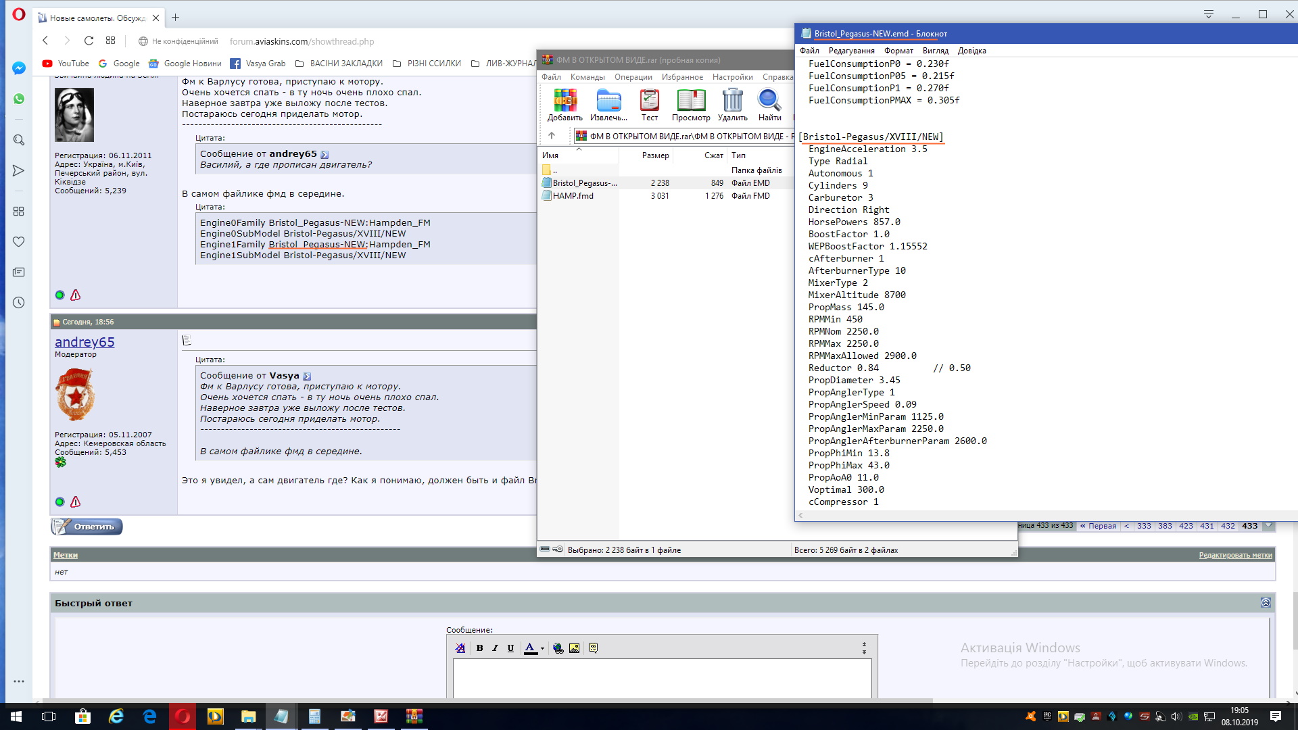Toggle underline formatting in quick reply
The width and height of the screenshot is (1298, 730).
pyautogui.click(x=510, y=648)
